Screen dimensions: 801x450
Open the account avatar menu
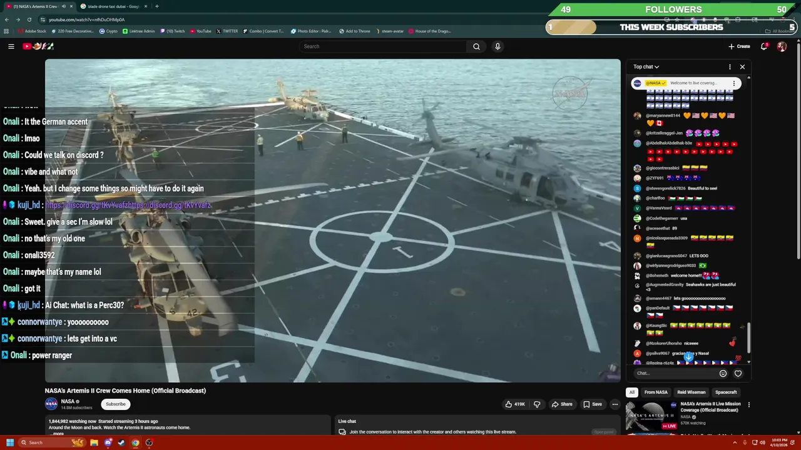point(782,46)
